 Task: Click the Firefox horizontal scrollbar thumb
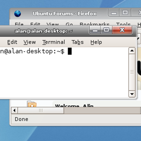41,110
